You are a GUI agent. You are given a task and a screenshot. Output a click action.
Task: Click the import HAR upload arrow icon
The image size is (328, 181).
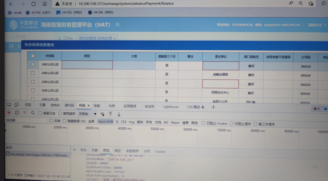111,114
